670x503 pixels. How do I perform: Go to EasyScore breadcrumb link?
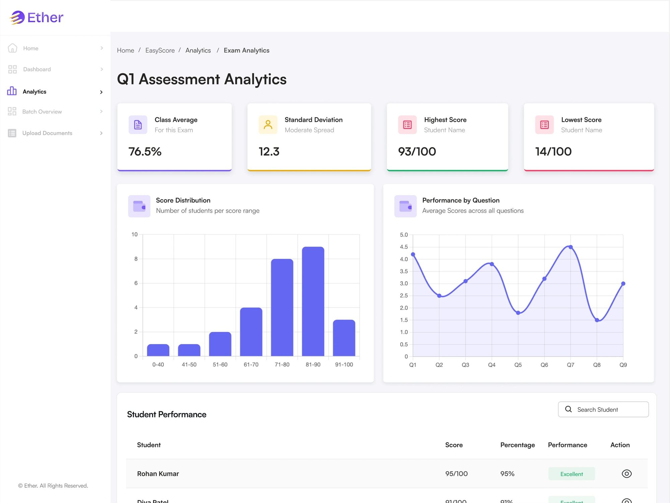(160, 50)
